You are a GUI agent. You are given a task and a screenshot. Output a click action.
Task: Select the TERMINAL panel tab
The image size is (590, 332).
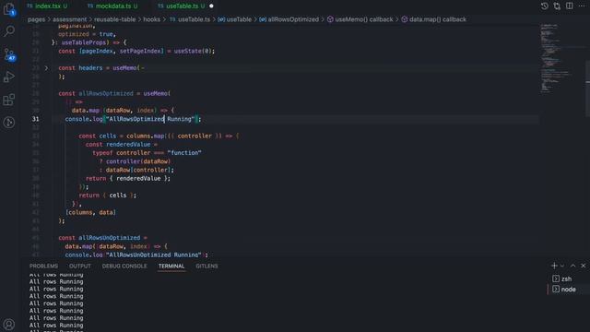click(171, 266)
